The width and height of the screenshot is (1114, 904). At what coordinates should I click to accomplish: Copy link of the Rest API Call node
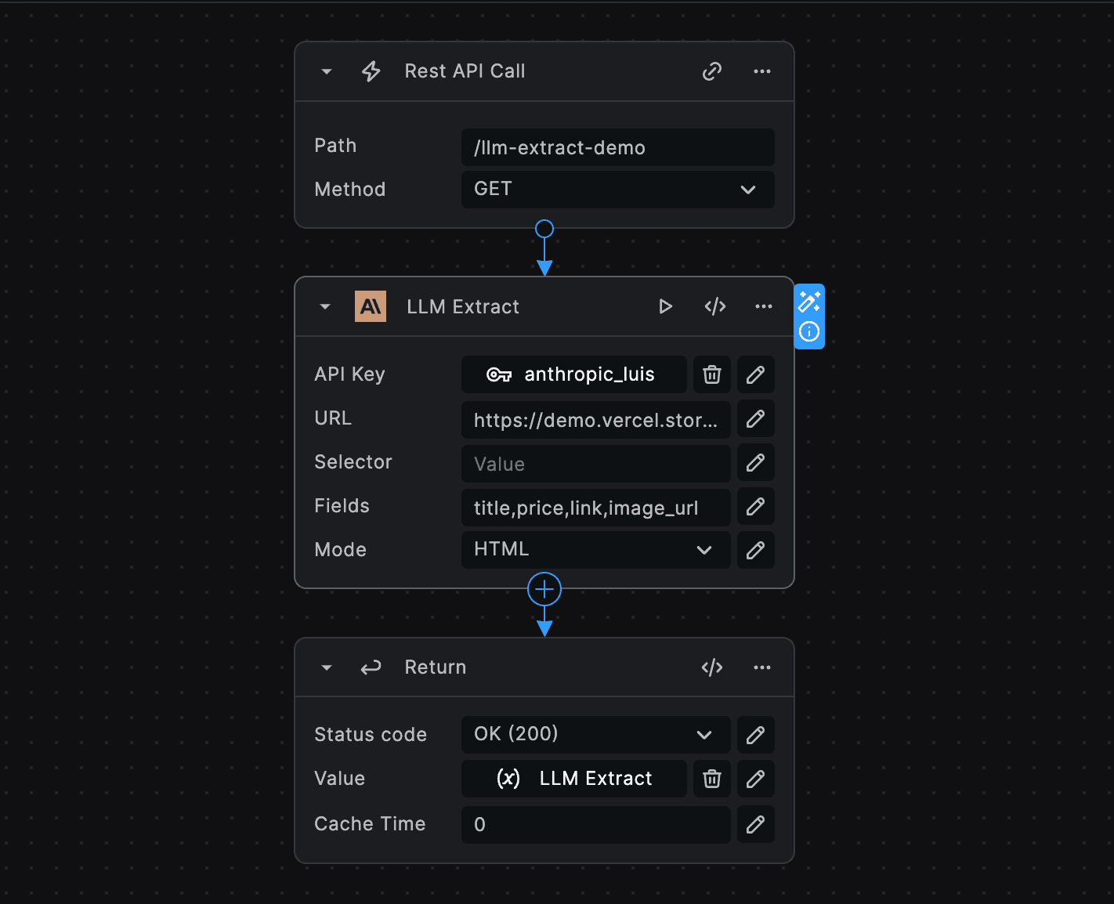(711, 71)
